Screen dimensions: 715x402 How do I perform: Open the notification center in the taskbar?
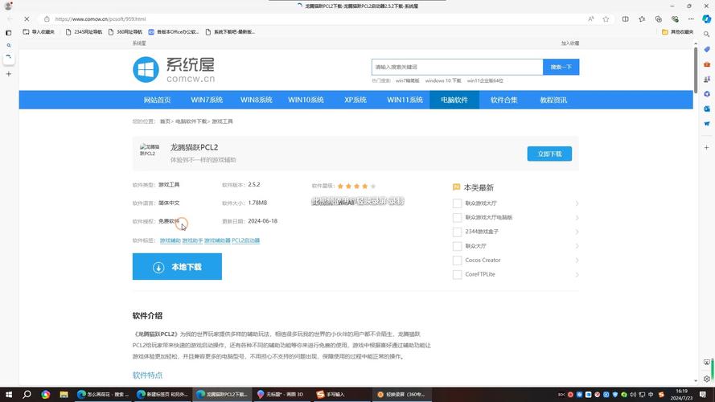click(x=703, y=394)
